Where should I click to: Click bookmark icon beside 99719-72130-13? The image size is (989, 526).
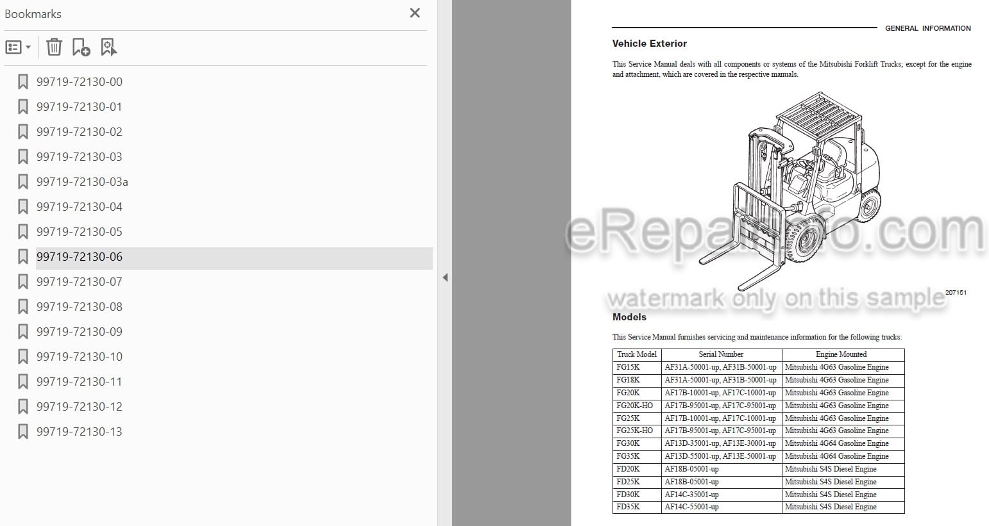[23, 431]
